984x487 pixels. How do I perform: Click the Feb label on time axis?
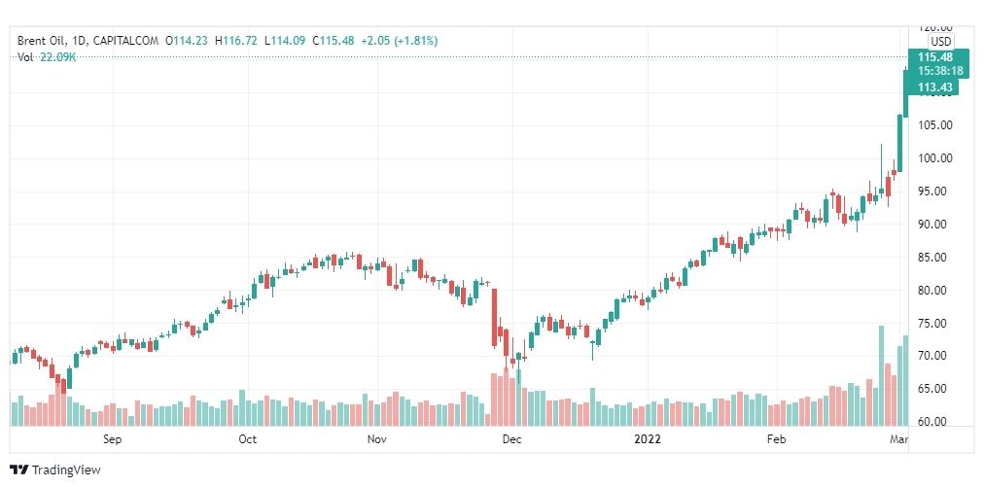[776, 439]
